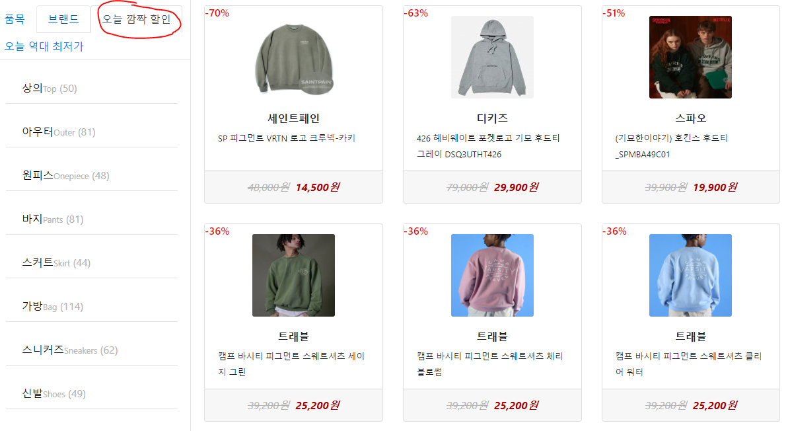Open the gray 디키즈 hoodie image
The width and height of the screenshot is (788, 431).
[x=492, y=58]
